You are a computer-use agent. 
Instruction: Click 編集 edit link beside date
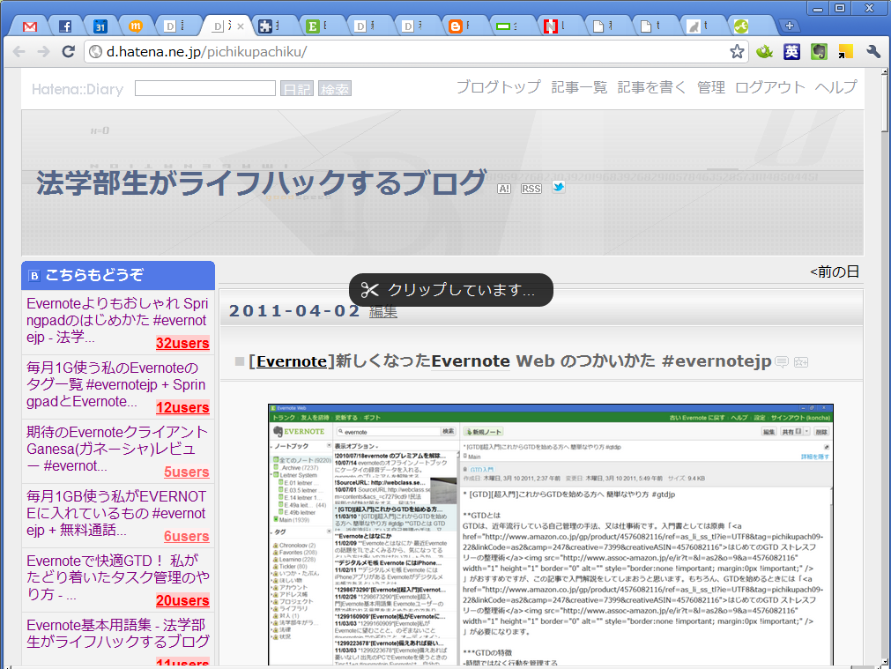click(383, 311)
